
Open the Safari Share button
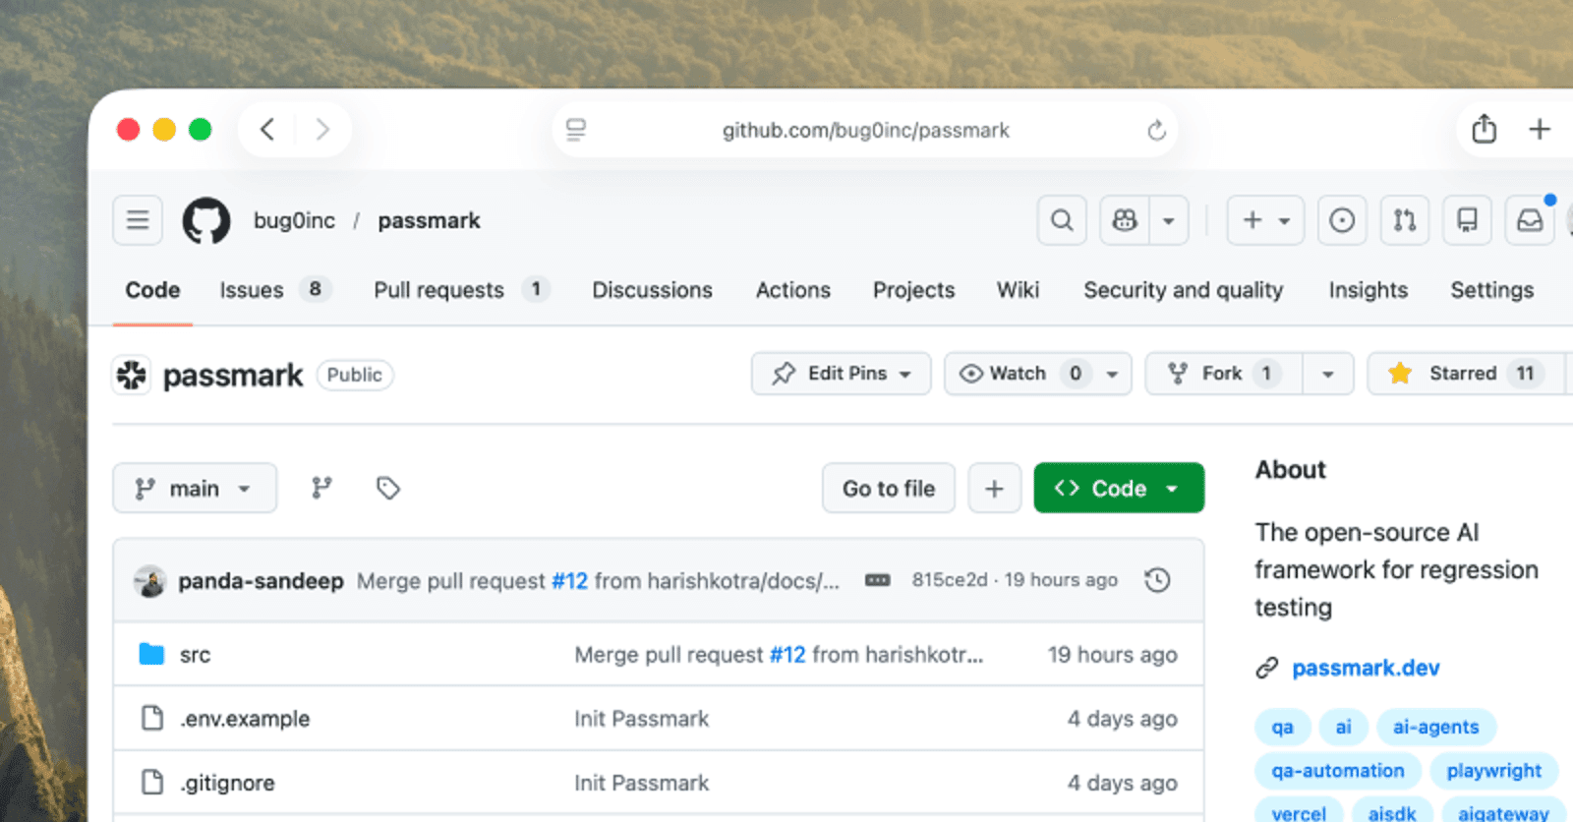click(x=1485, y=129)
